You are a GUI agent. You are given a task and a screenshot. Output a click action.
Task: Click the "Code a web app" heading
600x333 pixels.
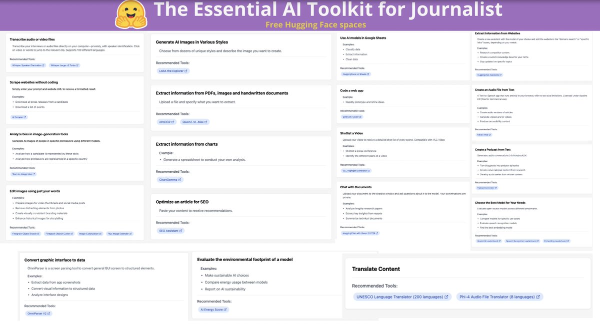click(352, 90)
